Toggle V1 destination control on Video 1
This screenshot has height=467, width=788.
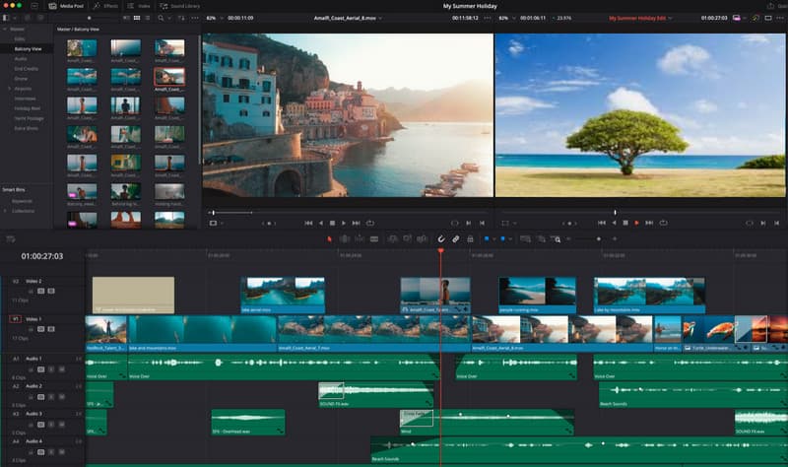coord(15,319)
